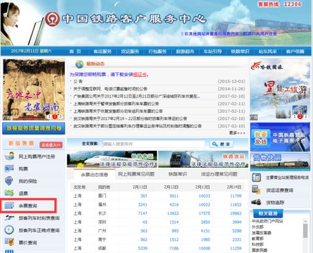313x253 pixels.
Task: Click the clock icon for 正晚点查询
Action: 9,230
